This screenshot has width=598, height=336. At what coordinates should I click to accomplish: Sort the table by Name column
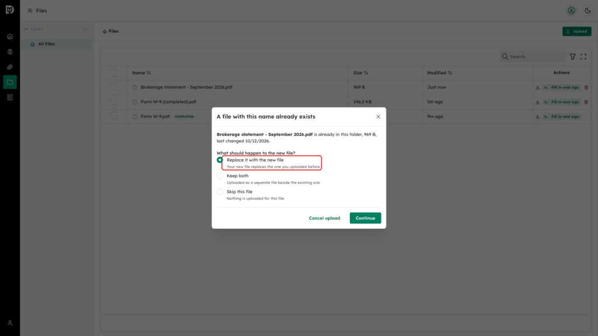[141, 73]
